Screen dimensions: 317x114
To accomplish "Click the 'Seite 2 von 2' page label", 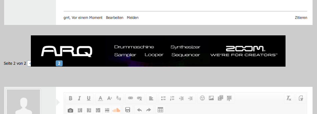I will (x=15, y=63).
